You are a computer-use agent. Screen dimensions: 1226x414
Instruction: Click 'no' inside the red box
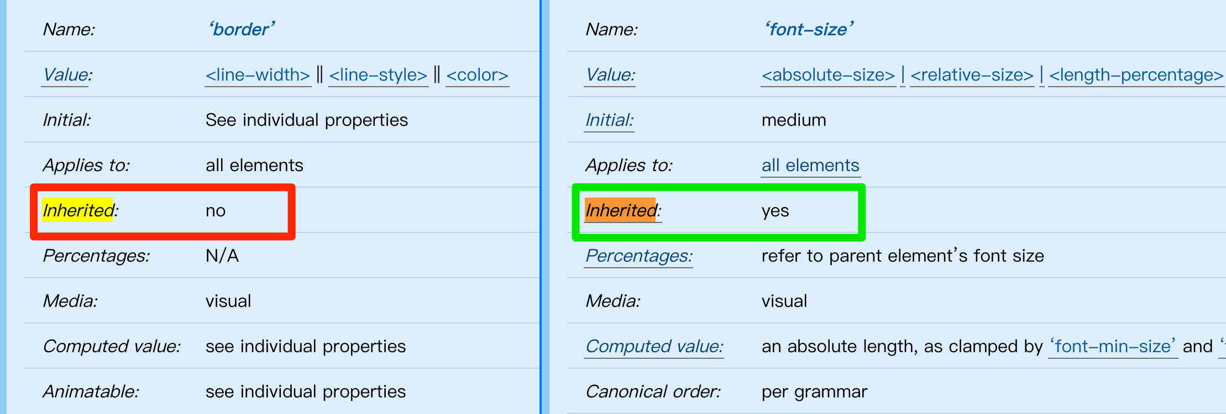point(216,211)
